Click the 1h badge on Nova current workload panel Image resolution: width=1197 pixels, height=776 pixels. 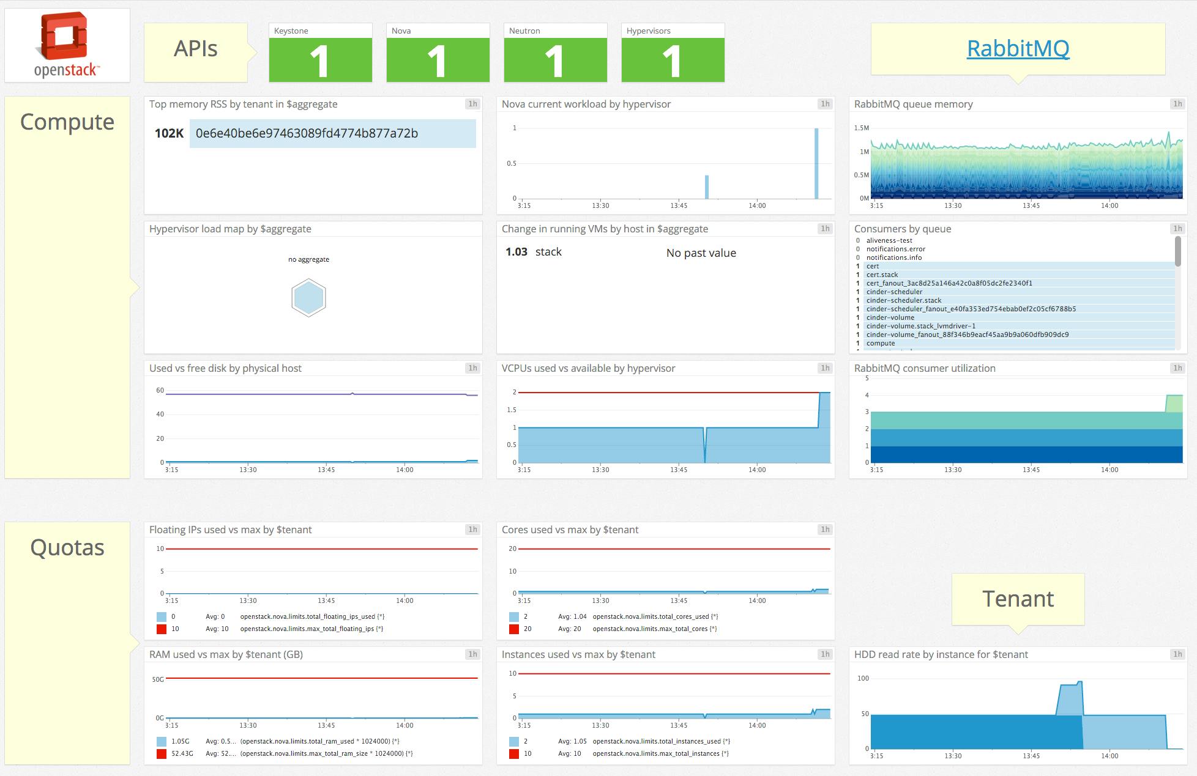(x=825, y=104)
